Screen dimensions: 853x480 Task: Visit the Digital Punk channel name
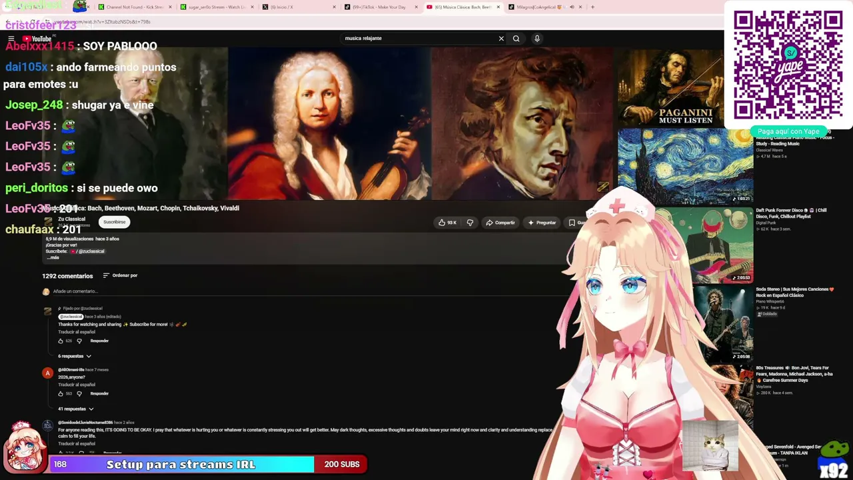pyautogui.click(x=766, y=223)
